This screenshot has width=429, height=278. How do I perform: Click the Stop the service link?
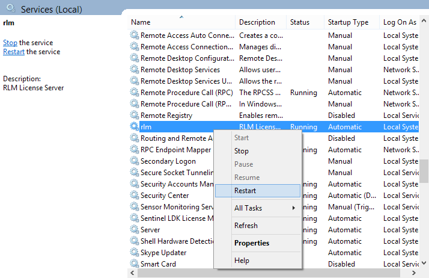(10, 43)
